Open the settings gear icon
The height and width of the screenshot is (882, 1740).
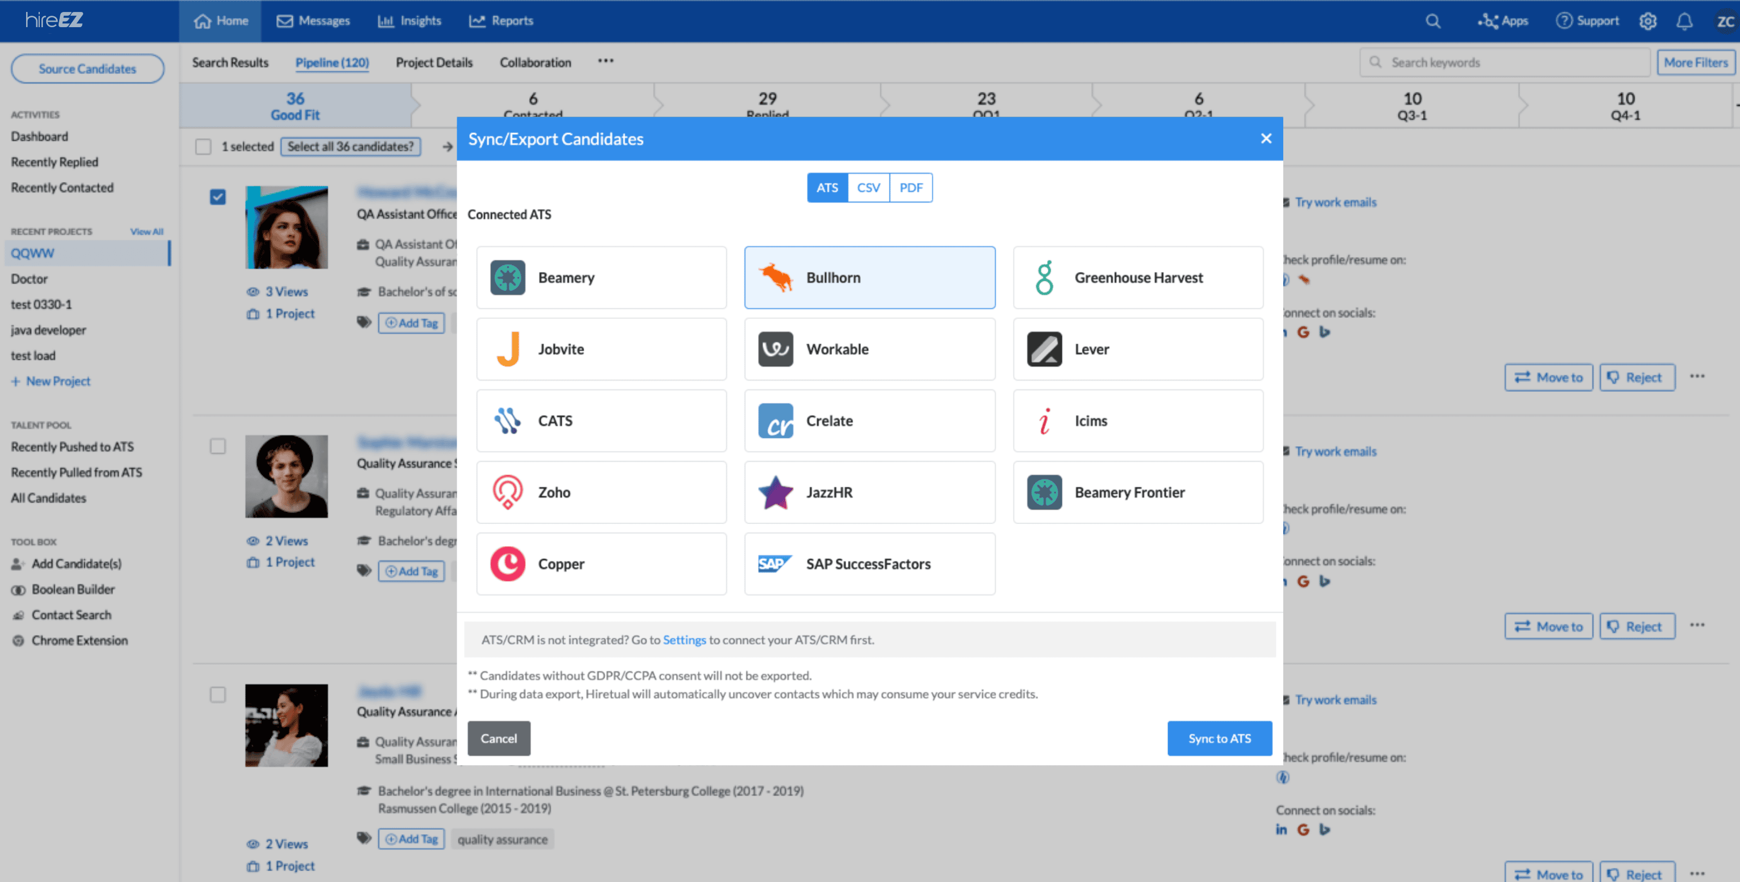tap(1648, 21)
